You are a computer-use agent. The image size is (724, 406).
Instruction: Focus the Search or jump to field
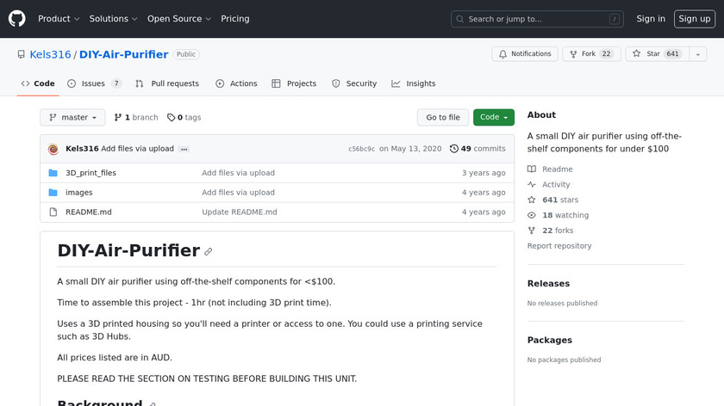coord(537,19)
